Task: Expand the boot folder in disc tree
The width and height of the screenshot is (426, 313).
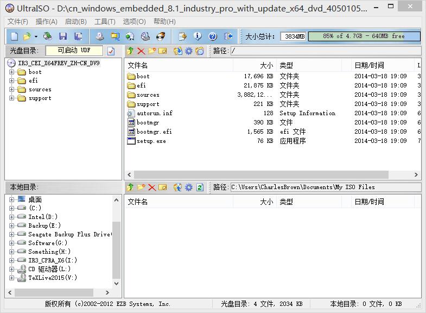Action: pos(11,72)
